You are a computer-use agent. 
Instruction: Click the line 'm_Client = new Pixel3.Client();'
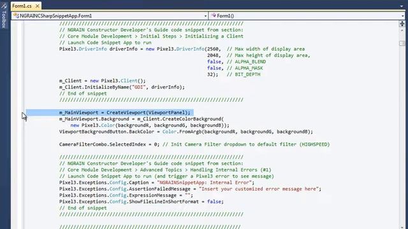102,81
